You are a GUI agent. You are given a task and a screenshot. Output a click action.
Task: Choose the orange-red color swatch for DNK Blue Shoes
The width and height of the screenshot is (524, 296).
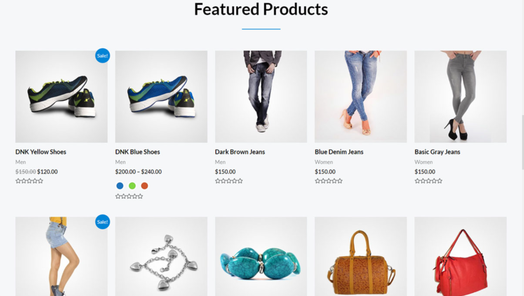144,186
